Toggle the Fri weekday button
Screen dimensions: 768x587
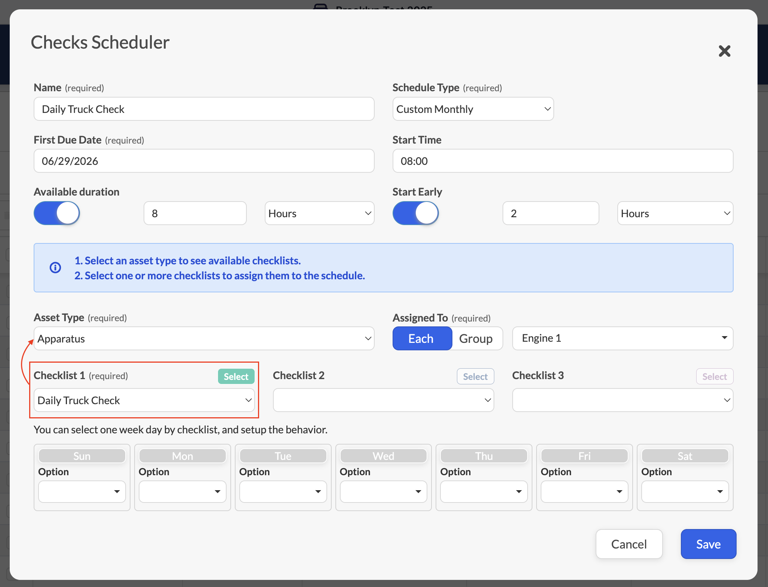(x=584, y=456)
